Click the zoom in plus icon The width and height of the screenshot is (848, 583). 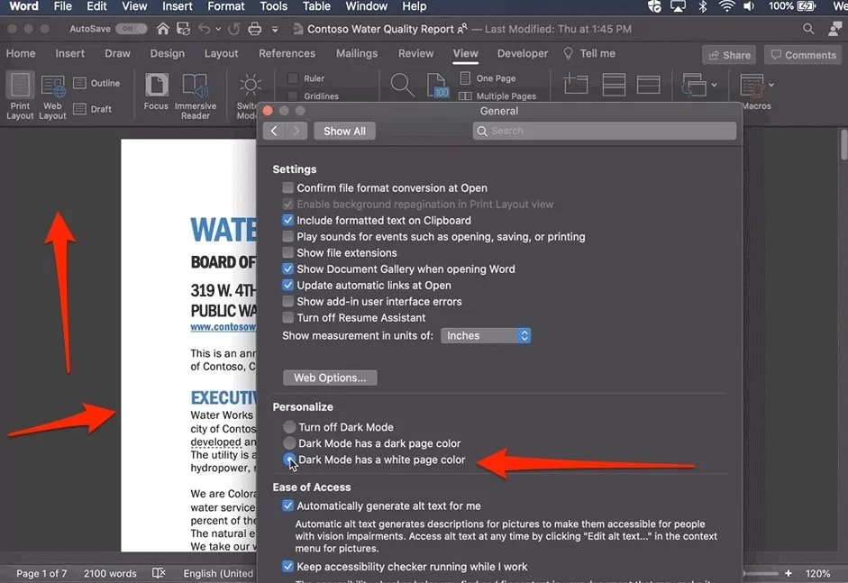point(789,573)
